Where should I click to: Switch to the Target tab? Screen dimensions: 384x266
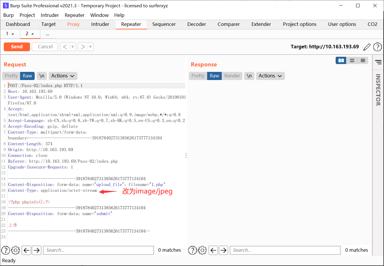click(x=48, y=24)
